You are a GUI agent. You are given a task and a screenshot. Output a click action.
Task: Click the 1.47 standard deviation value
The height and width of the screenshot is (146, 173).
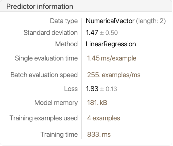tap(92, 33)
